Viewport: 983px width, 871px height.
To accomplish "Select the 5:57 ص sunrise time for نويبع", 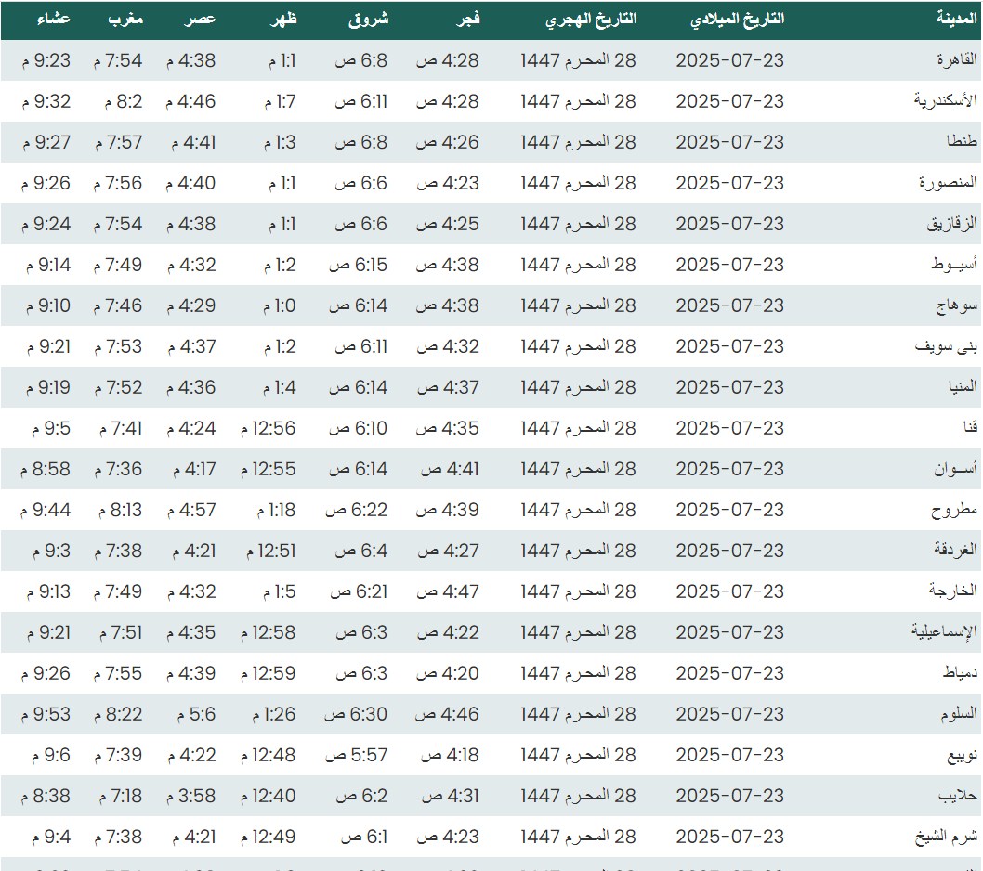I will 356,755.
